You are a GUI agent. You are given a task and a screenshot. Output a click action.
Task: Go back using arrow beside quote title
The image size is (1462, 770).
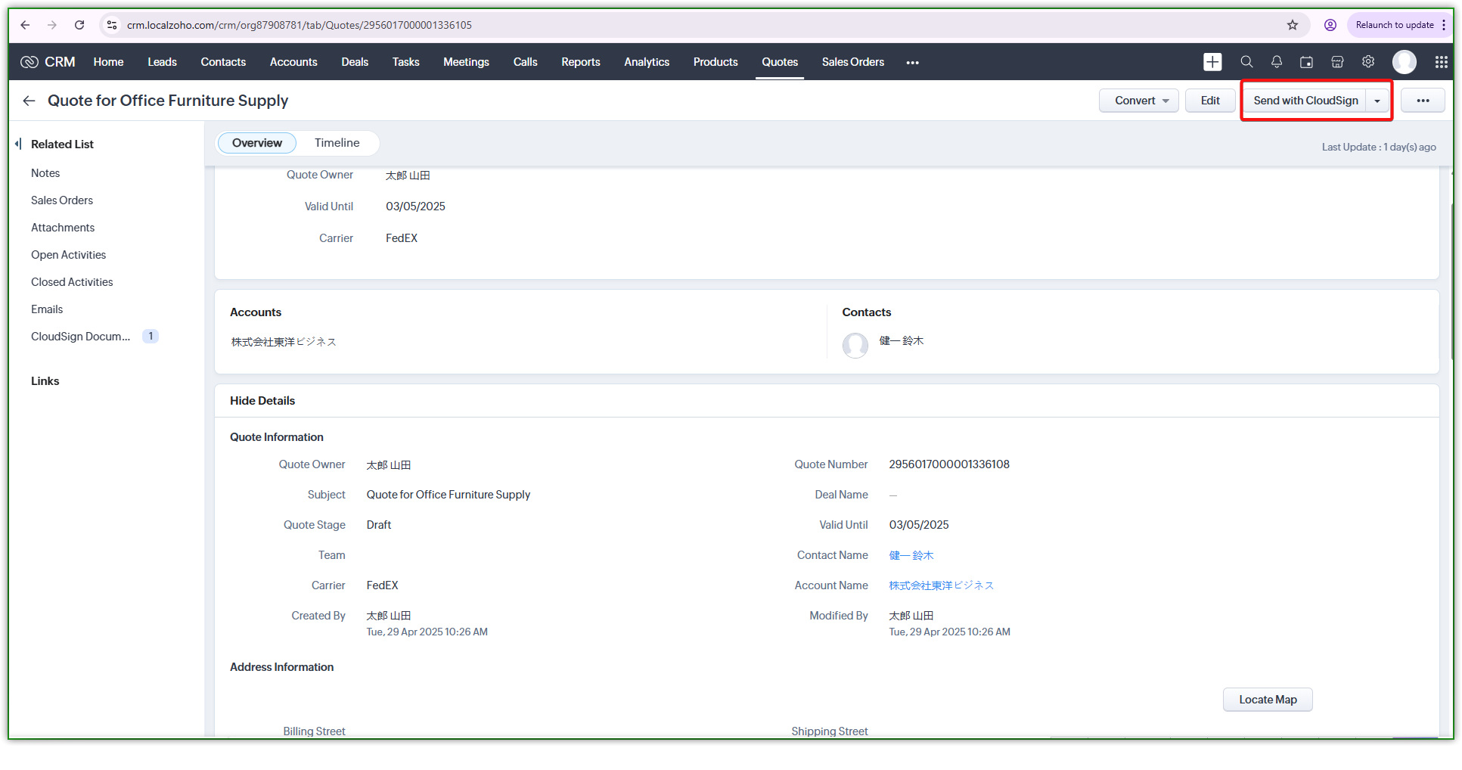(x=29, y=101)
